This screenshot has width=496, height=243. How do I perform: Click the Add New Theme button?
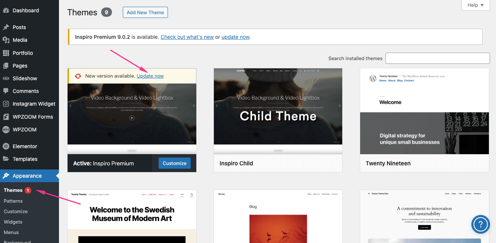tap(145, 12)
